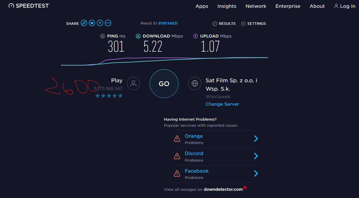Expand Discord problems with the chevron

tap(256, 156)
